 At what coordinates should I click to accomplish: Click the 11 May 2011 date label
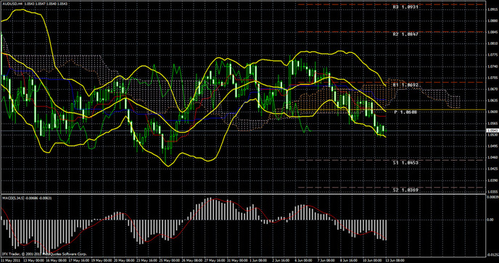[x=9, y=260]
